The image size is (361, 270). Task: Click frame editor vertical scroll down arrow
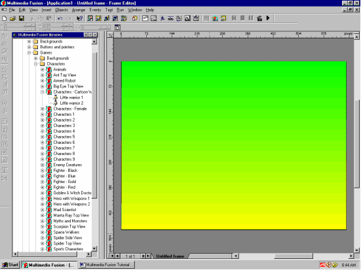[357, 250]
